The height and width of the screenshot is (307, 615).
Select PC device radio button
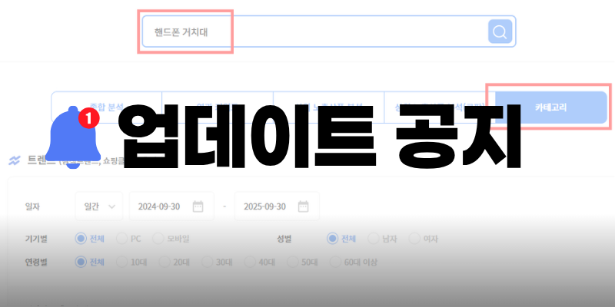[122, 239]
